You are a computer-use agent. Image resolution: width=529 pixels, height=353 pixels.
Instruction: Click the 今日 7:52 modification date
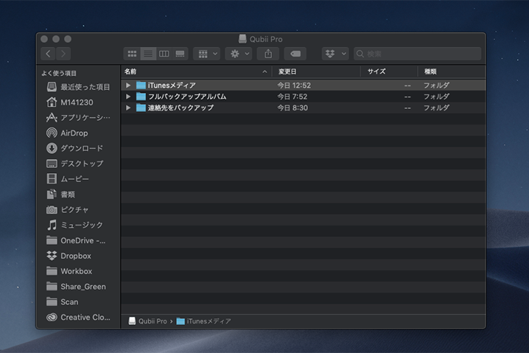(x=292, y=97)
